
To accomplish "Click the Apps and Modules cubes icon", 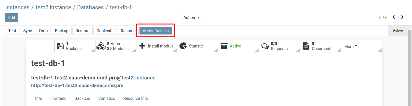I will coord(101,46).
